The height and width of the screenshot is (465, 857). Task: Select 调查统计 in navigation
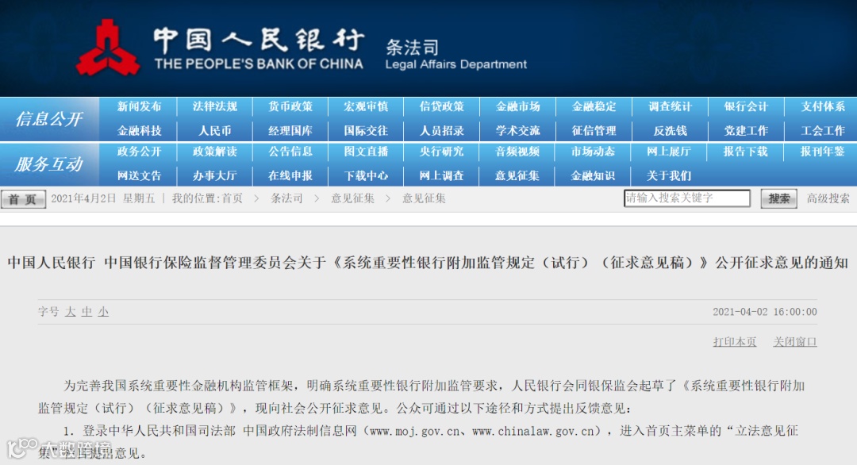point(670,106)
